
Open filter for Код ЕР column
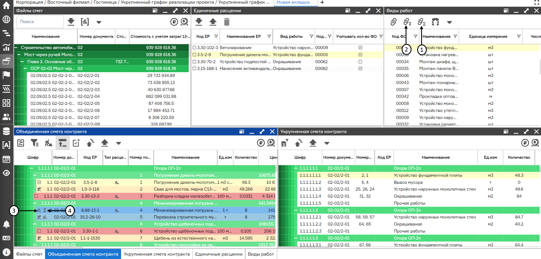pyautogui.click(x=216, y=36)
